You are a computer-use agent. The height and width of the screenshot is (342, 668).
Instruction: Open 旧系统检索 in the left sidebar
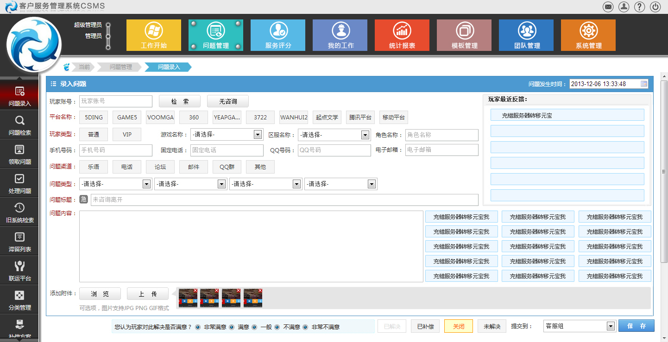pyautogui.click(x=19, y=212)
